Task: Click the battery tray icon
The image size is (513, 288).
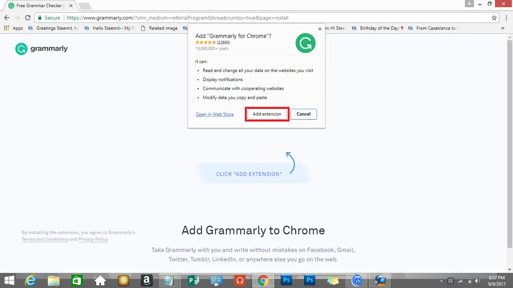Action: click(x=470, y=281)
